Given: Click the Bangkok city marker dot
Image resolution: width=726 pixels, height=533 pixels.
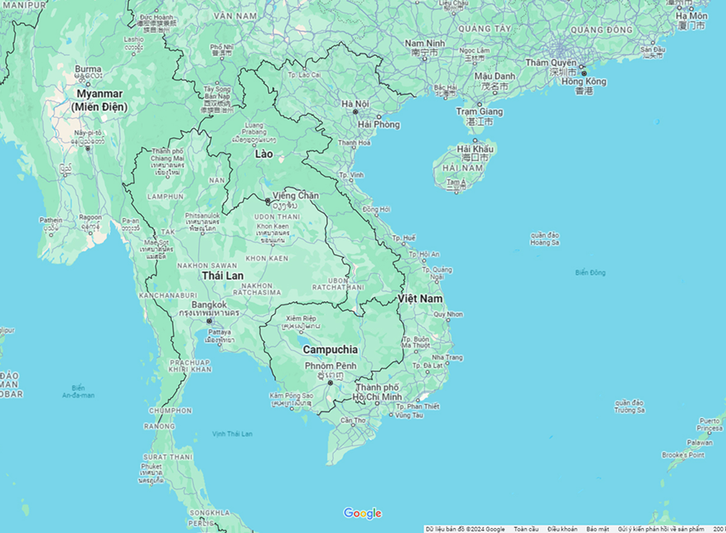Looking at the screenshot, I should pos(209,322).
